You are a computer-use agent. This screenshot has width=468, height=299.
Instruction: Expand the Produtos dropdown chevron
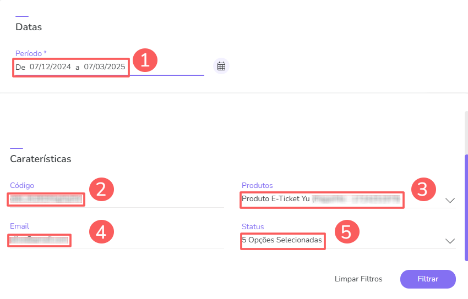click(450, 200)
